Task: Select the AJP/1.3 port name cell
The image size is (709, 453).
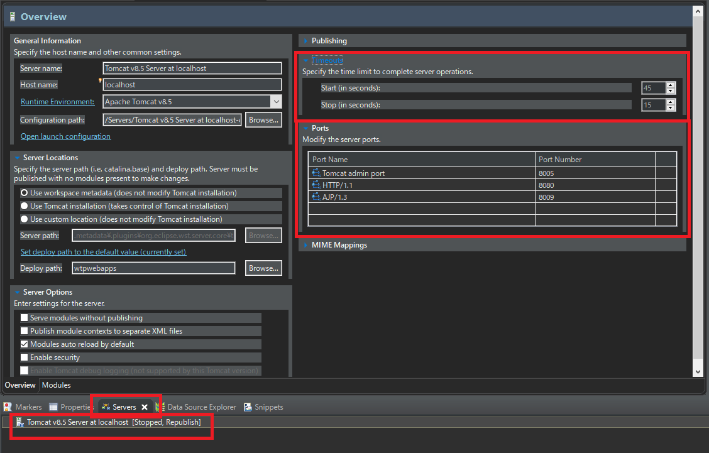Action: (x=421, y=197)
